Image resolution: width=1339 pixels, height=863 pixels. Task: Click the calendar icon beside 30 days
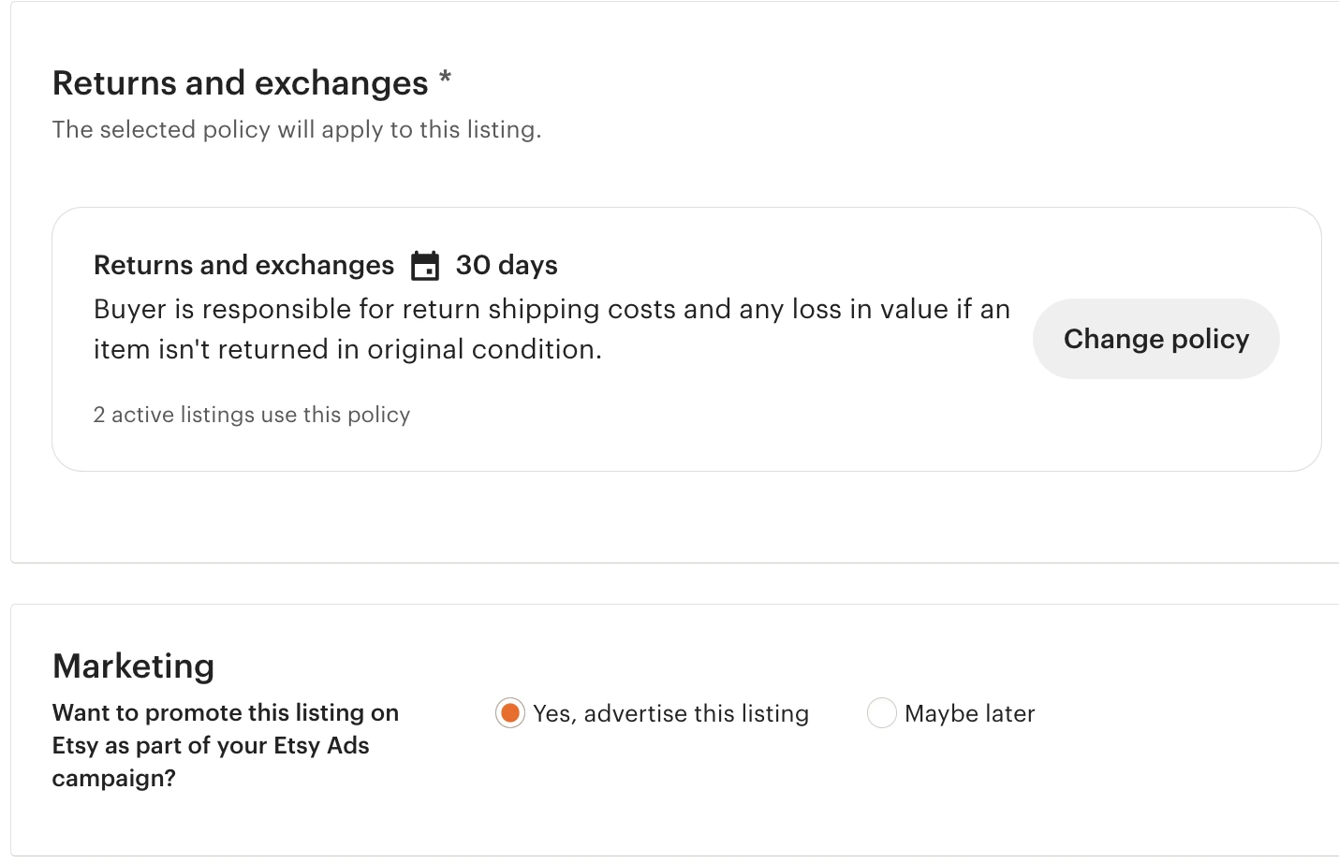(x=425, y=265)
